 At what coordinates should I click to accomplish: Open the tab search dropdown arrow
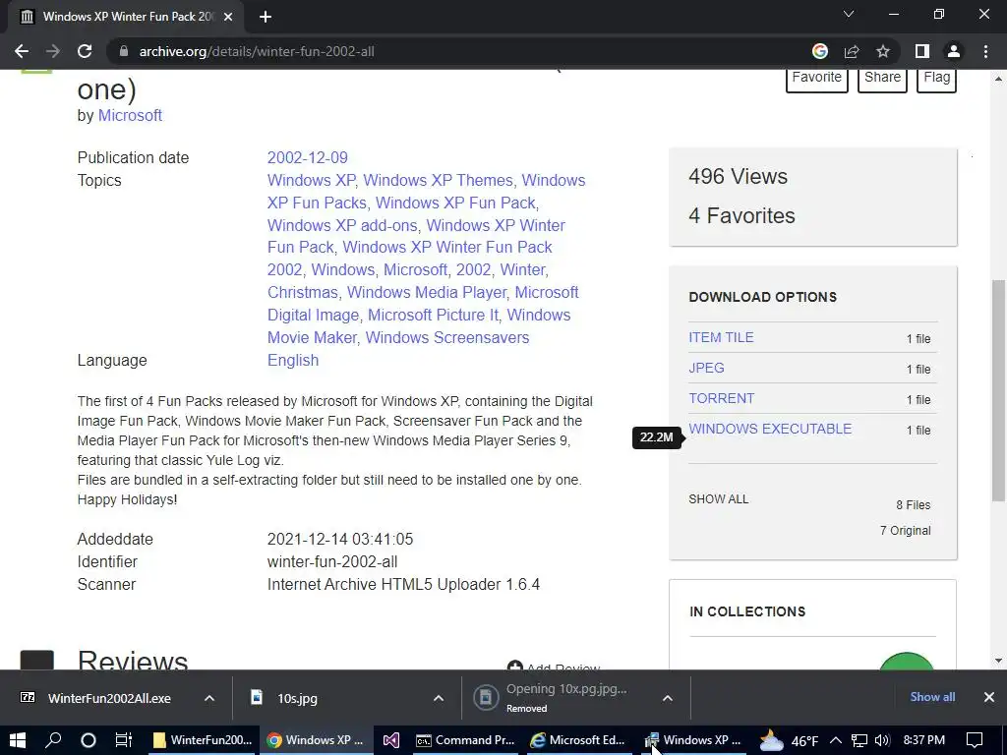[849, 14]
